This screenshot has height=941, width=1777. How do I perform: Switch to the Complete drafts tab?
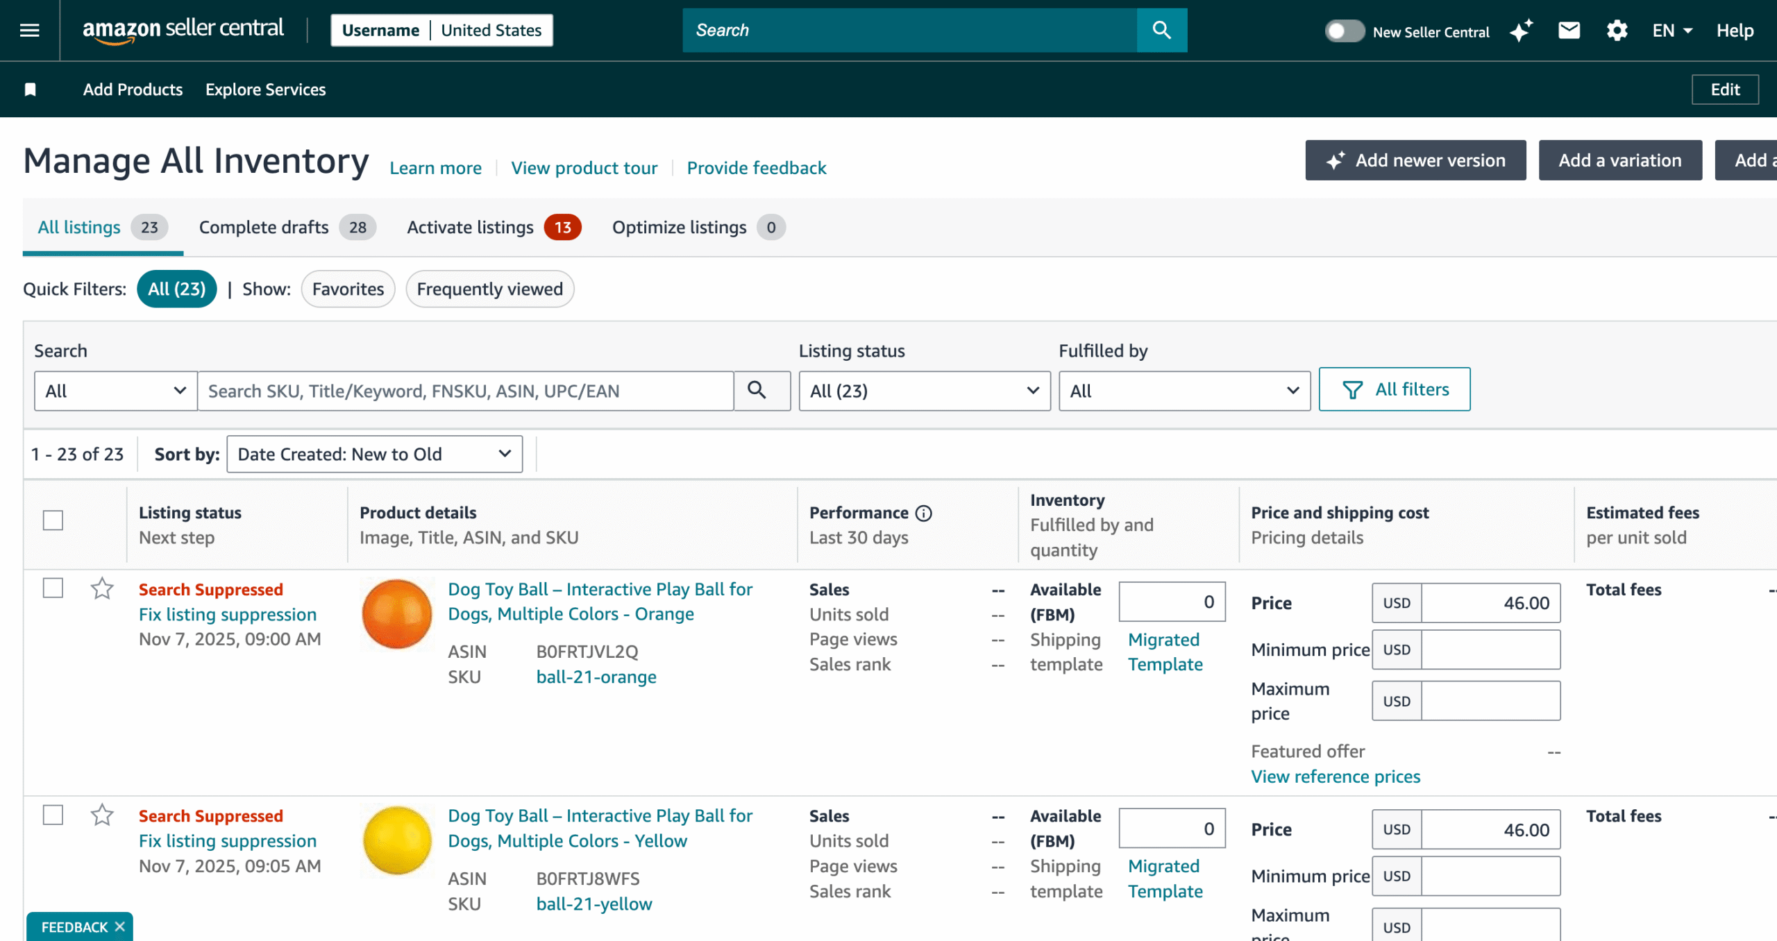287,228
